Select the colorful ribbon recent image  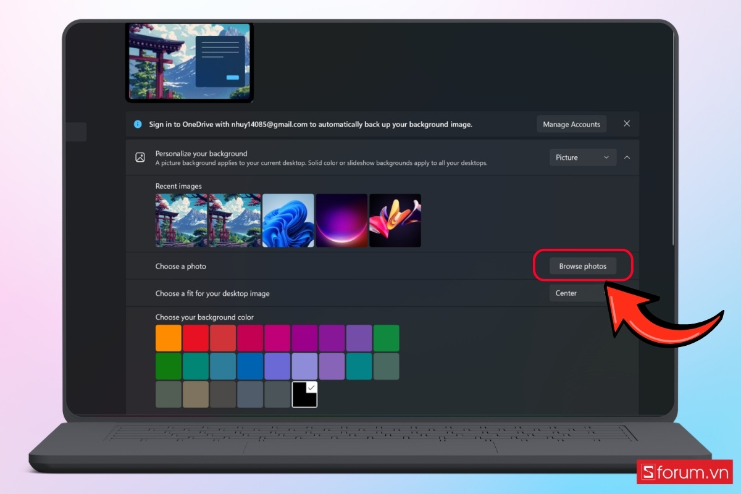point(395,220)
